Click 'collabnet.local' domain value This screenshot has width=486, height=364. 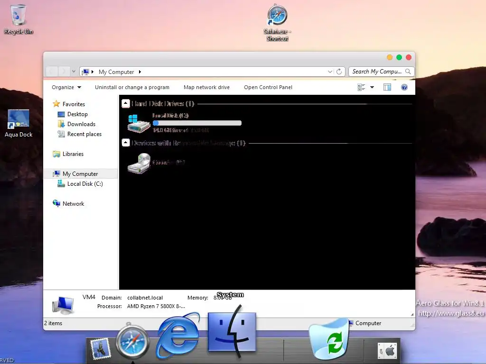tap(145, 298)
